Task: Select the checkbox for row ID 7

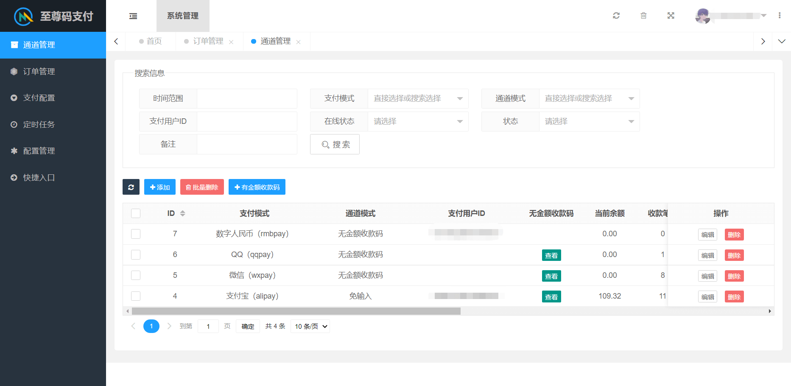Action: coord(136,234)
